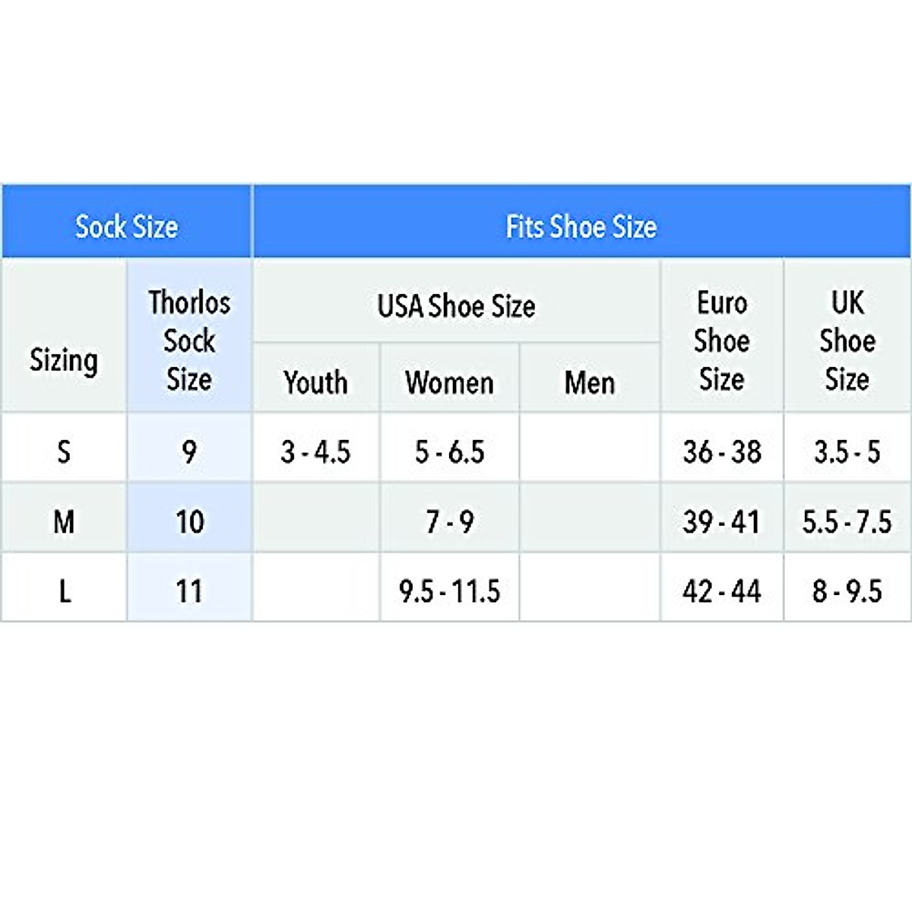Select the "Sizing" column header

tap(64, 359)
